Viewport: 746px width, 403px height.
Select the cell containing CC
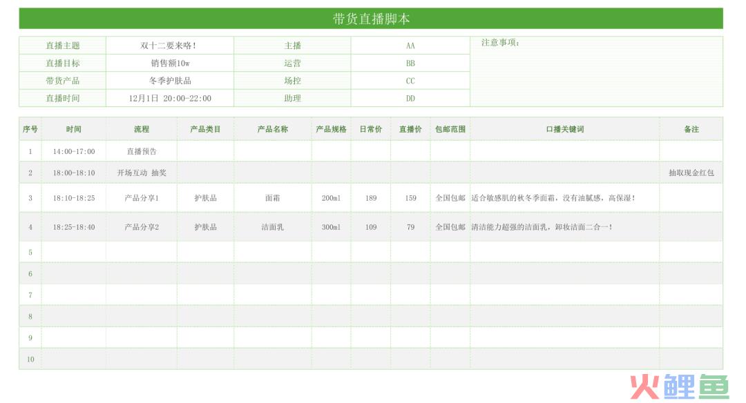(x=410, y=81)
